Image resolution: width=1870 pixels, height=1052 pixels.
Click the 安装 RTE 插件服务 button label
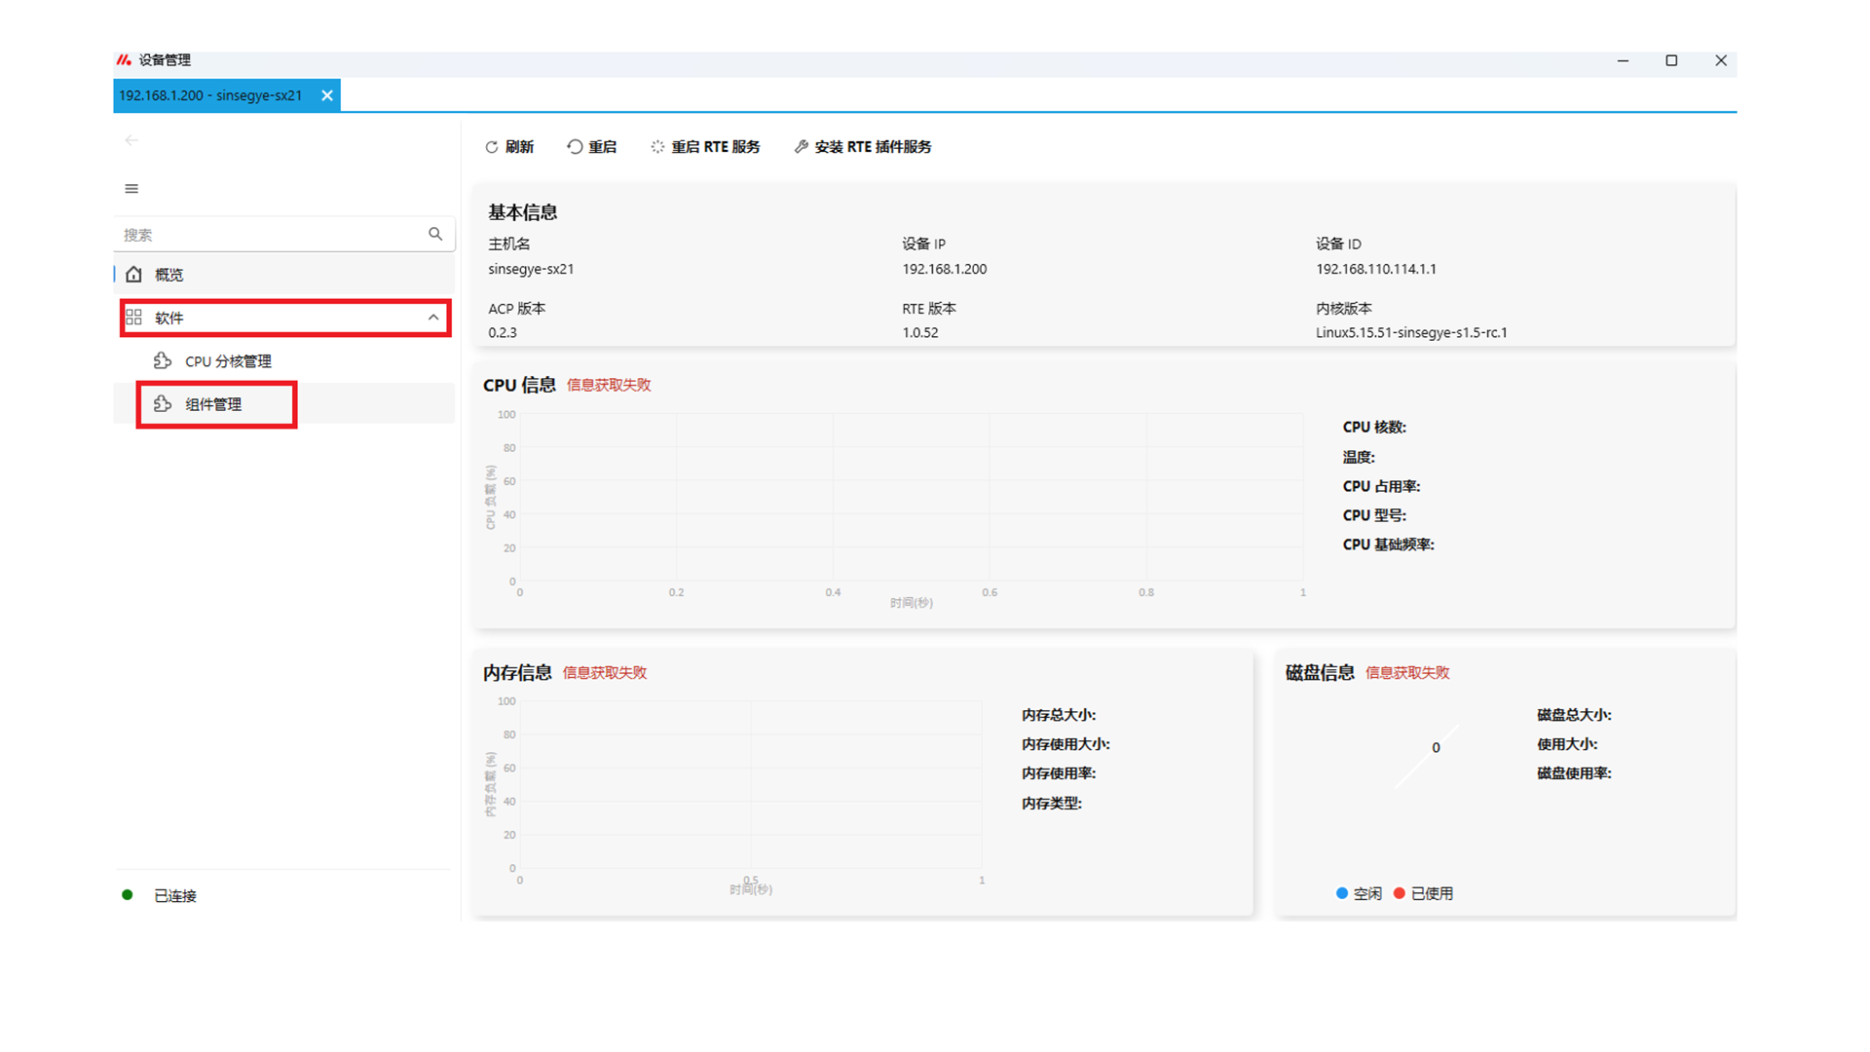point(873,147)
